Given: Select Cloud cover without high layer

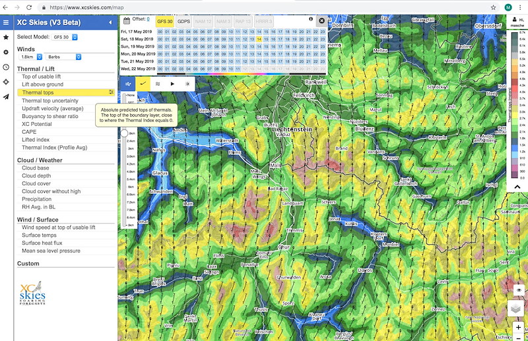Looking at the screenshot, I should pyautogui.click(x=51, y=191).
